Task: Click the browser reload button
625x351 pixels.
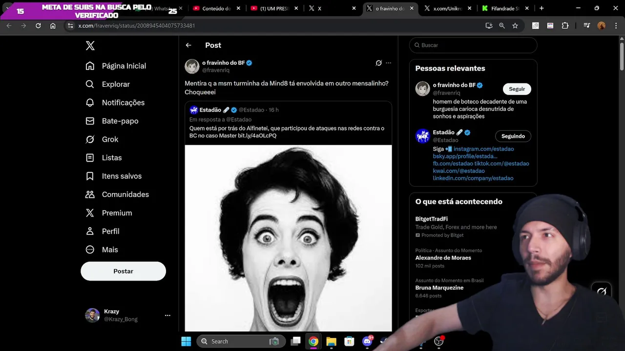Action: pos(38,26)
